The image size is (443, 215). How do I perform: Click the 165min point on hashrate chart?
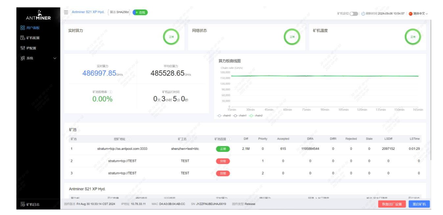418,76
